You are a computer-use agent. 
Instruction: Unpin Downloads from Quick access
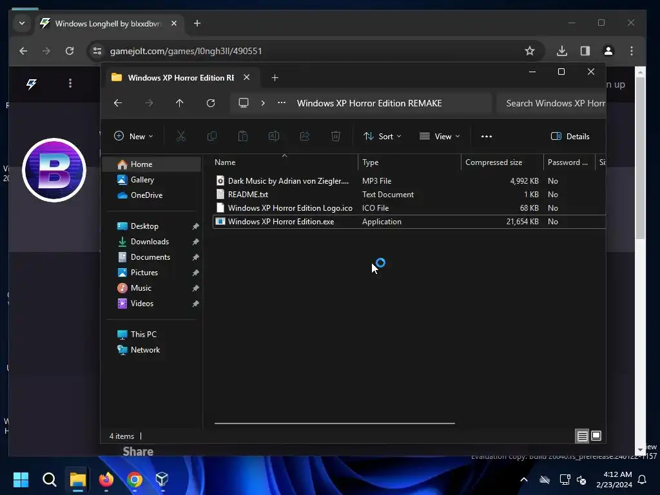(x=195, y=242)
